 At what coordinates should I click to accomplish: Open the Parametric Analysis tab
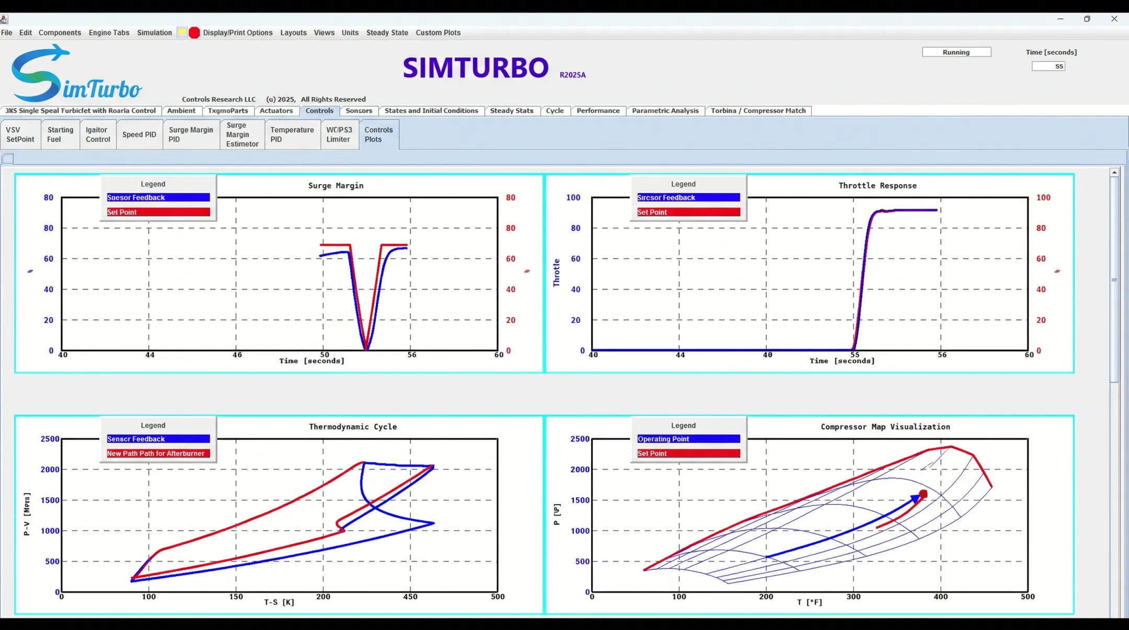[x=665, y=111]
